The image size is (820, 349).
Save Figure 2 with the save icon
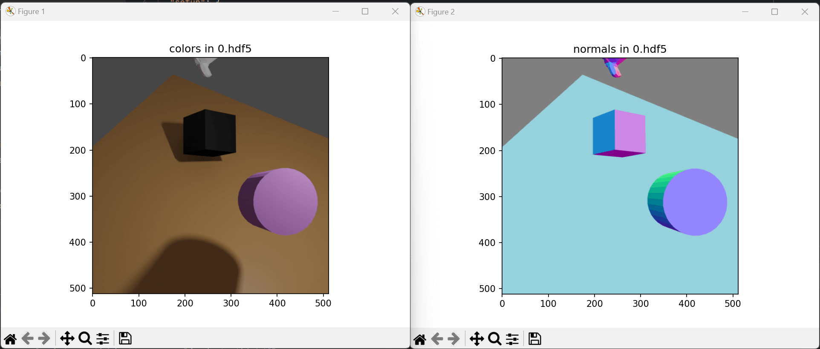click(x=534, y=339)
